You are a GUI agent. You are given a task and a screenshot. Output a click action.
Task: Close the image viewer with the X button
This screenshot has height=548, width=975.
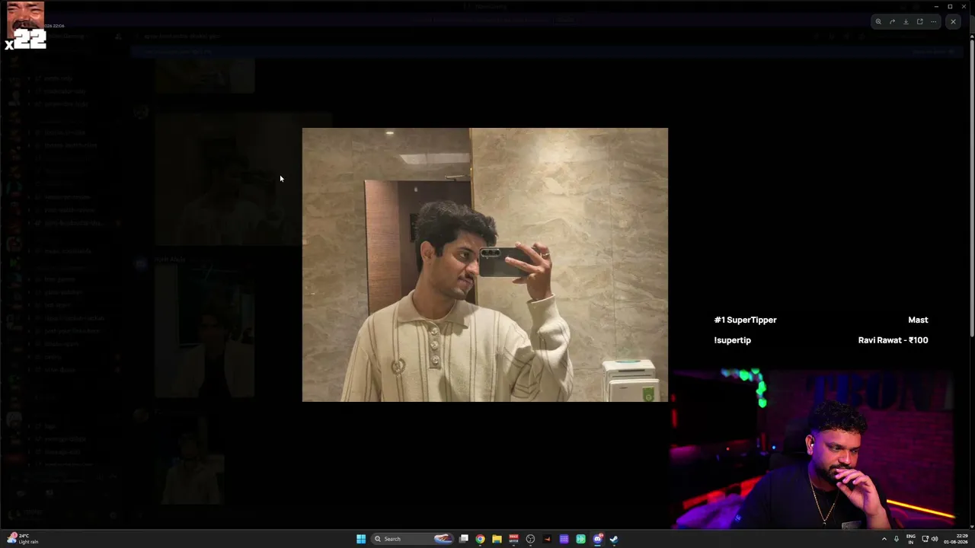pos(953,22)
